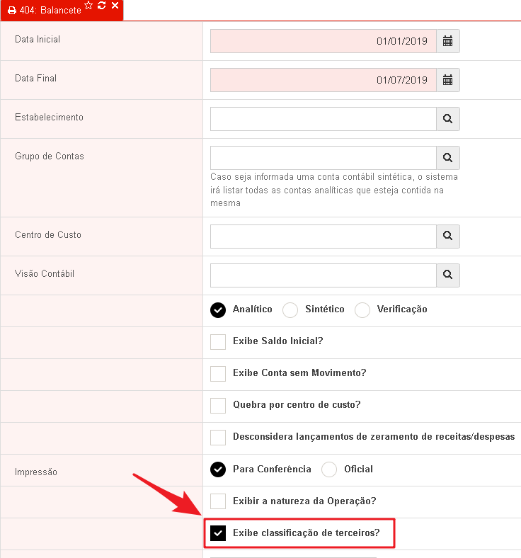Favorite the Balancete tab with star icon

(88, 6)
